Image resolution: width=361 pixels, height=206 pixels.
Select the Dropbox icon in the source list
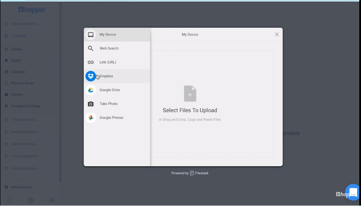pyautogui.click(x=90, y=76)
